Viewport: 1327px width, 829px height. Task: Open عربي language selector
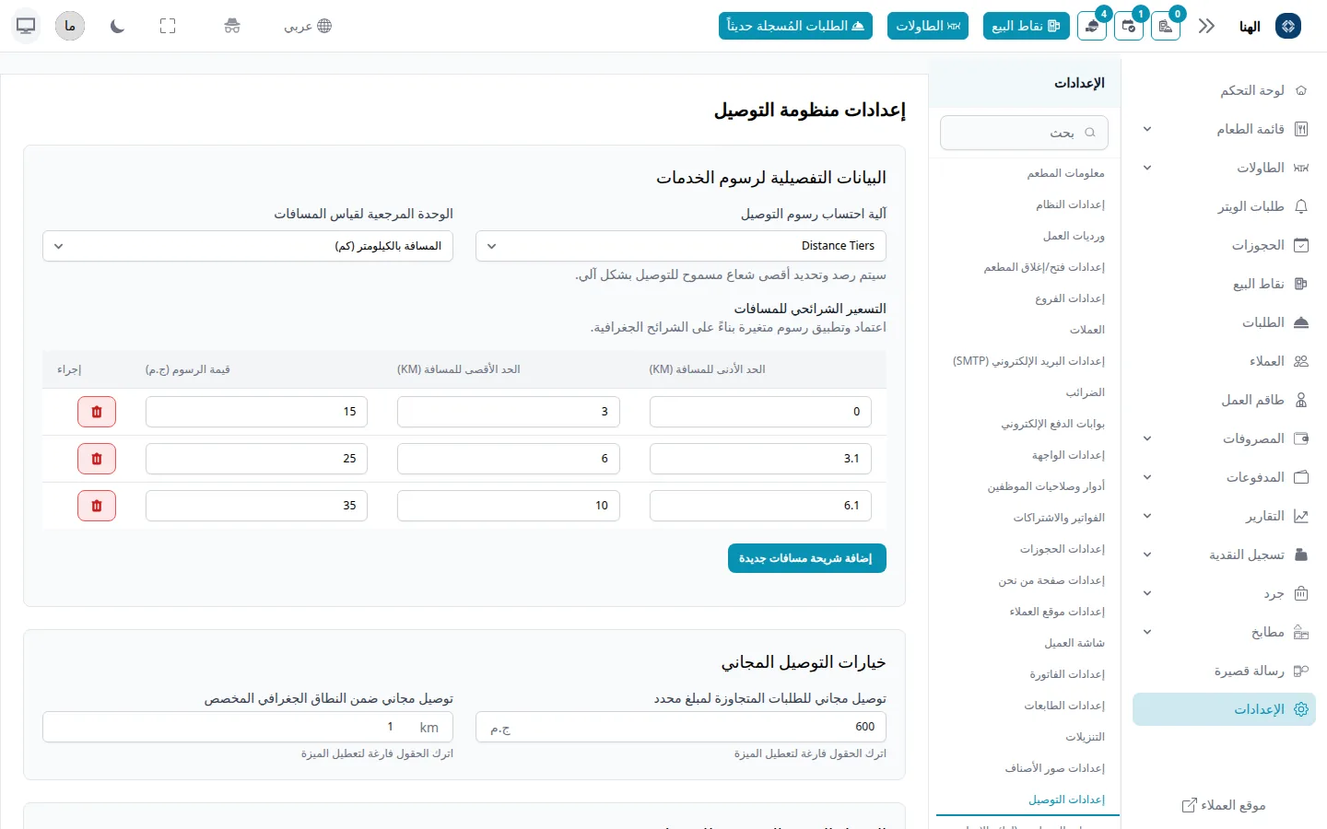coord(308,26)
